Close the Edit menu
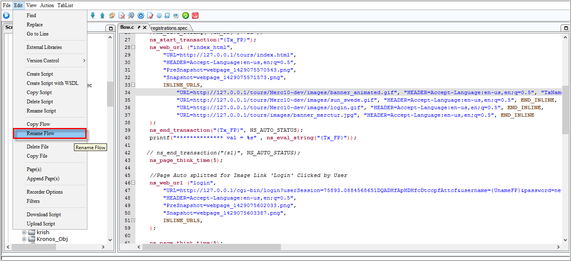571x261 pixels. point(18,5)
